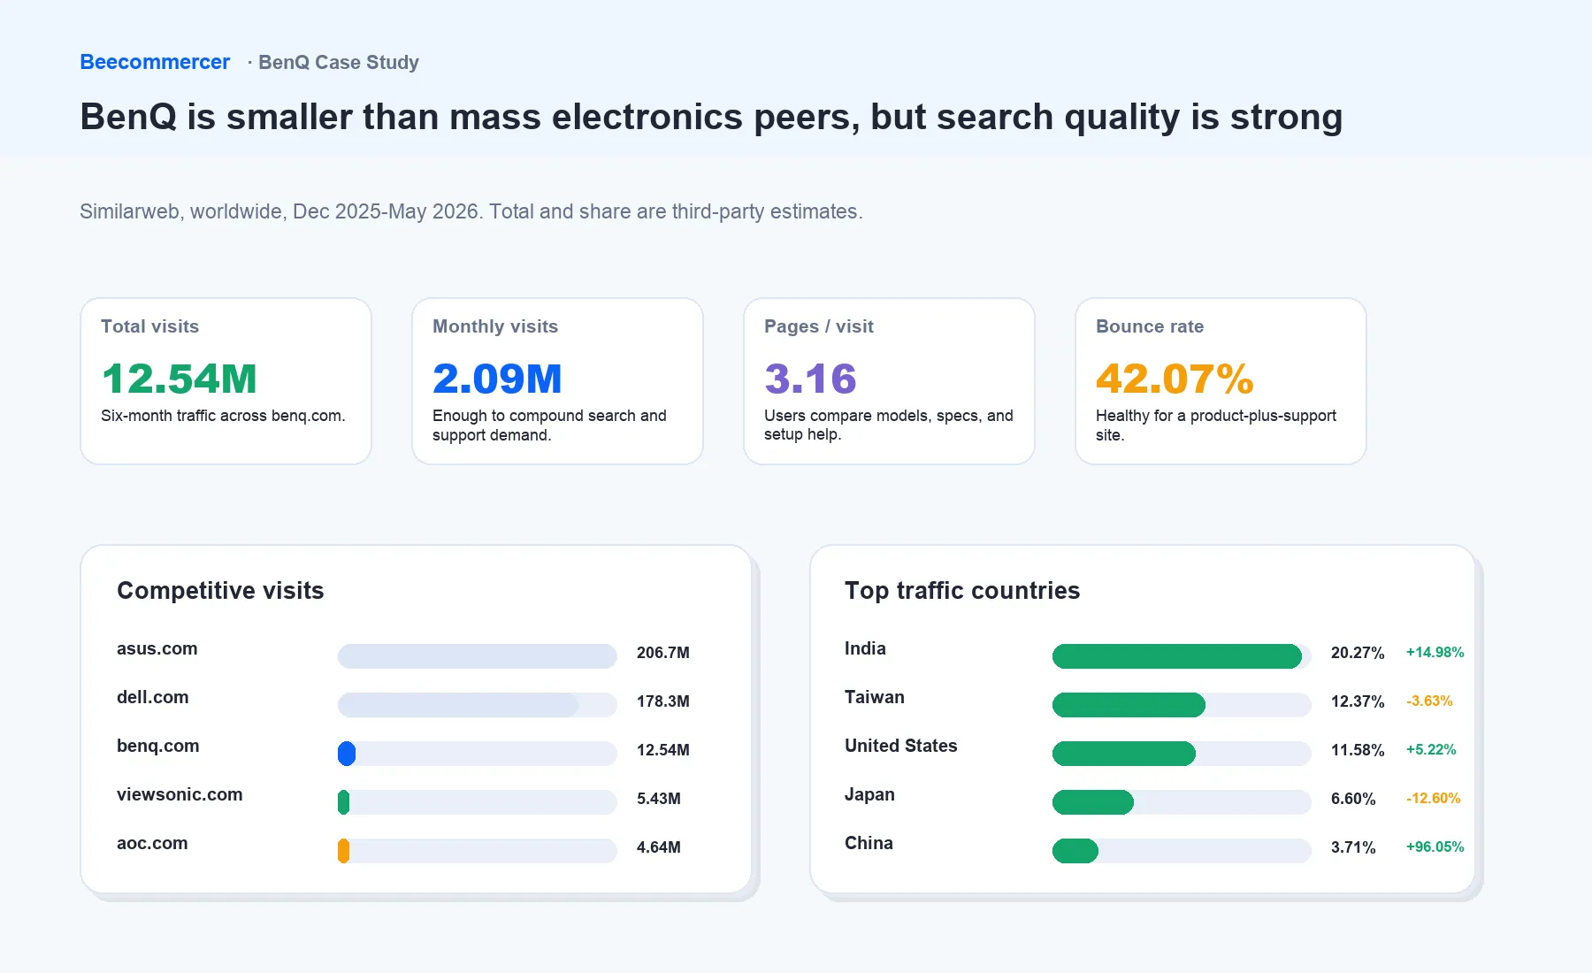1592x973 pixels.
Task: Select the 206.7M value
Action: (x=663, y=653)
